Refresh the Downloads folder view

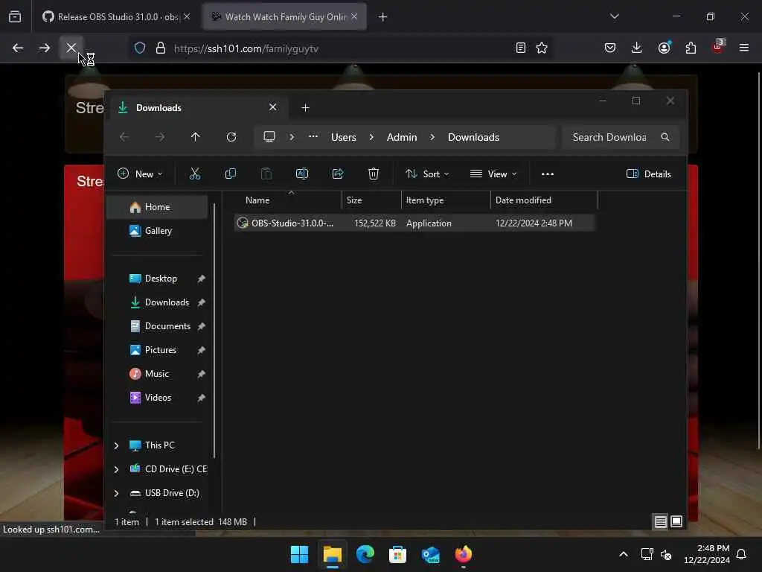[231, 137]
